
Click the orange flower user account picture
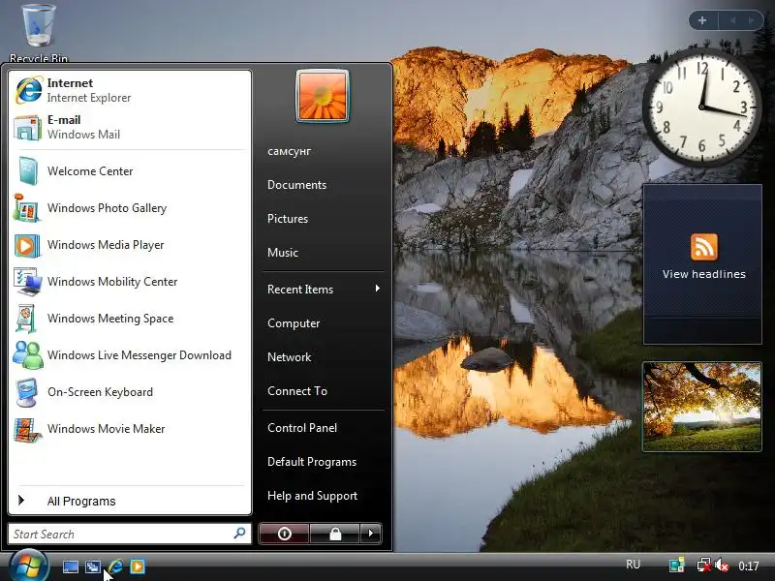323,96
